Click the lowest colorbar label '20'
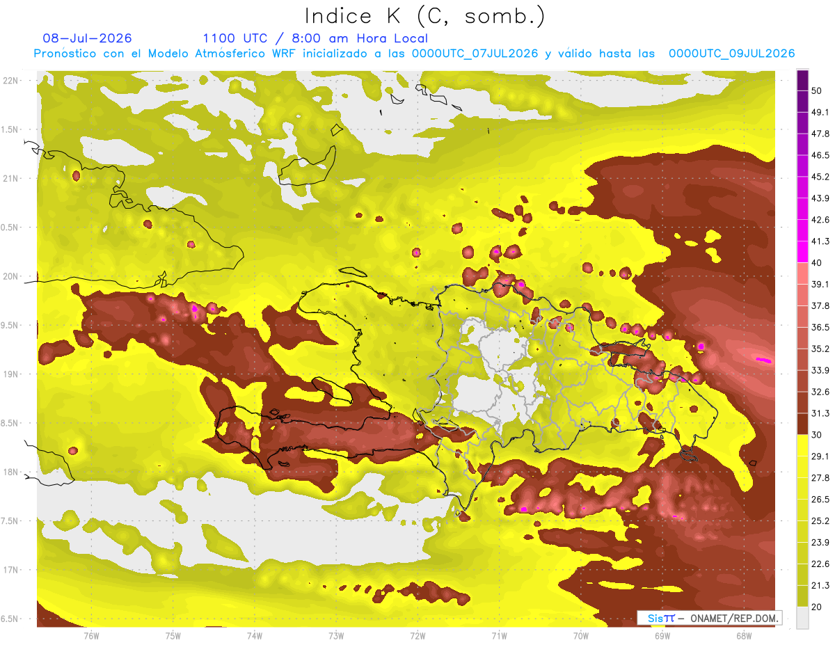Viewport: 835px width, 645px height. [817, 607]
